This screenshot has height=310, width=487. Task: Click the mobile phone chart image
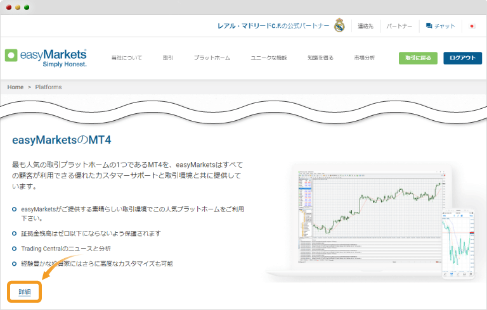coord(458,243)
